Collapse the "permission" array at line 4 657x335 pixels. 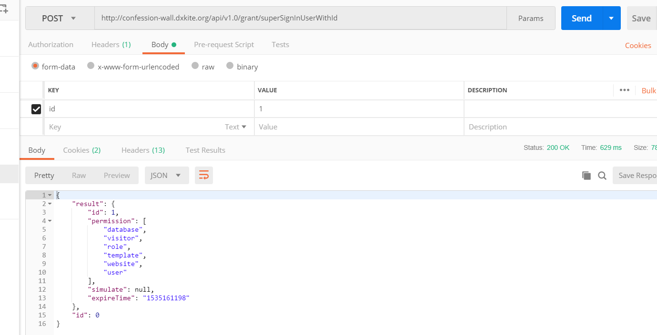coord(50,221)
